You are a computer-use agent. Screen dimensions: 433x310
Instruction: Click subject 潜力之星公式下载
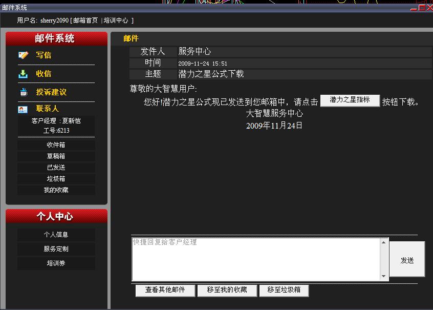point(211,74)
